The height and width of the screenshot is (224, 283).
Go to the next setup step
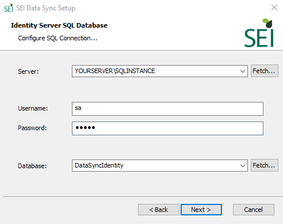[x=201, y=210]
